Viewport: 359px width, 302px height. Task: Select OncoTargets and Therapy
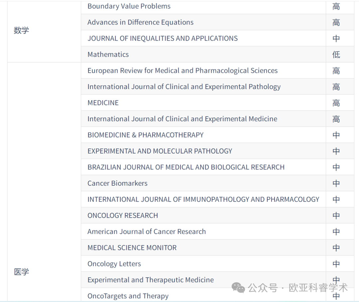[x=128, y=296]
